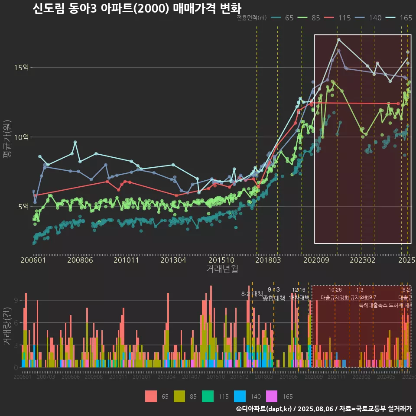This screenshot has width=416, height=416.
Task: Select the 165 line entry in top legend
Action: [x=399, y=18]
